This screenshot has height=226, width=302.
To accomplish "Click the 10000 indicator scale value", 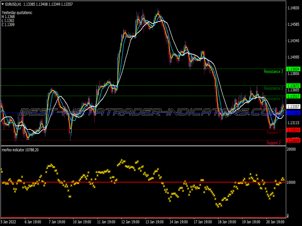I will (x=291, y=182).
